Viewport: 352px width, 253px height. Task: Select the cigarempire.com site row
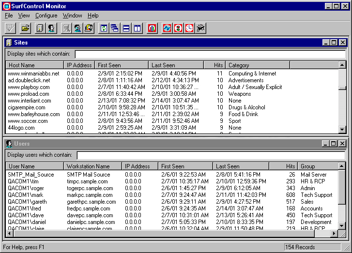[x=172, y=107]
